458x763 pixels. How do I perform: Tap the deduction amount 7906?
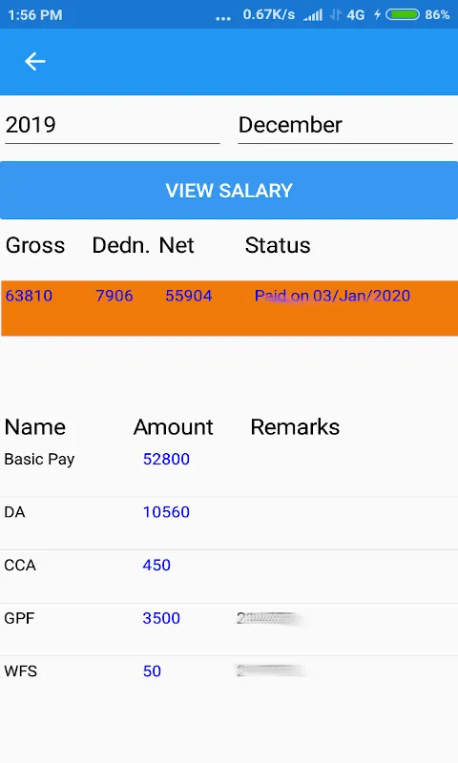[114, 296]
